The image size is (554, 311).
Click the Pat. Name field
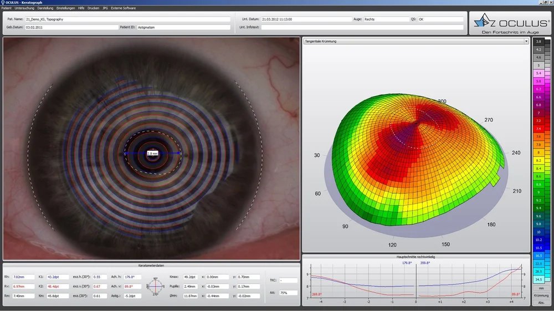(127, 19)
